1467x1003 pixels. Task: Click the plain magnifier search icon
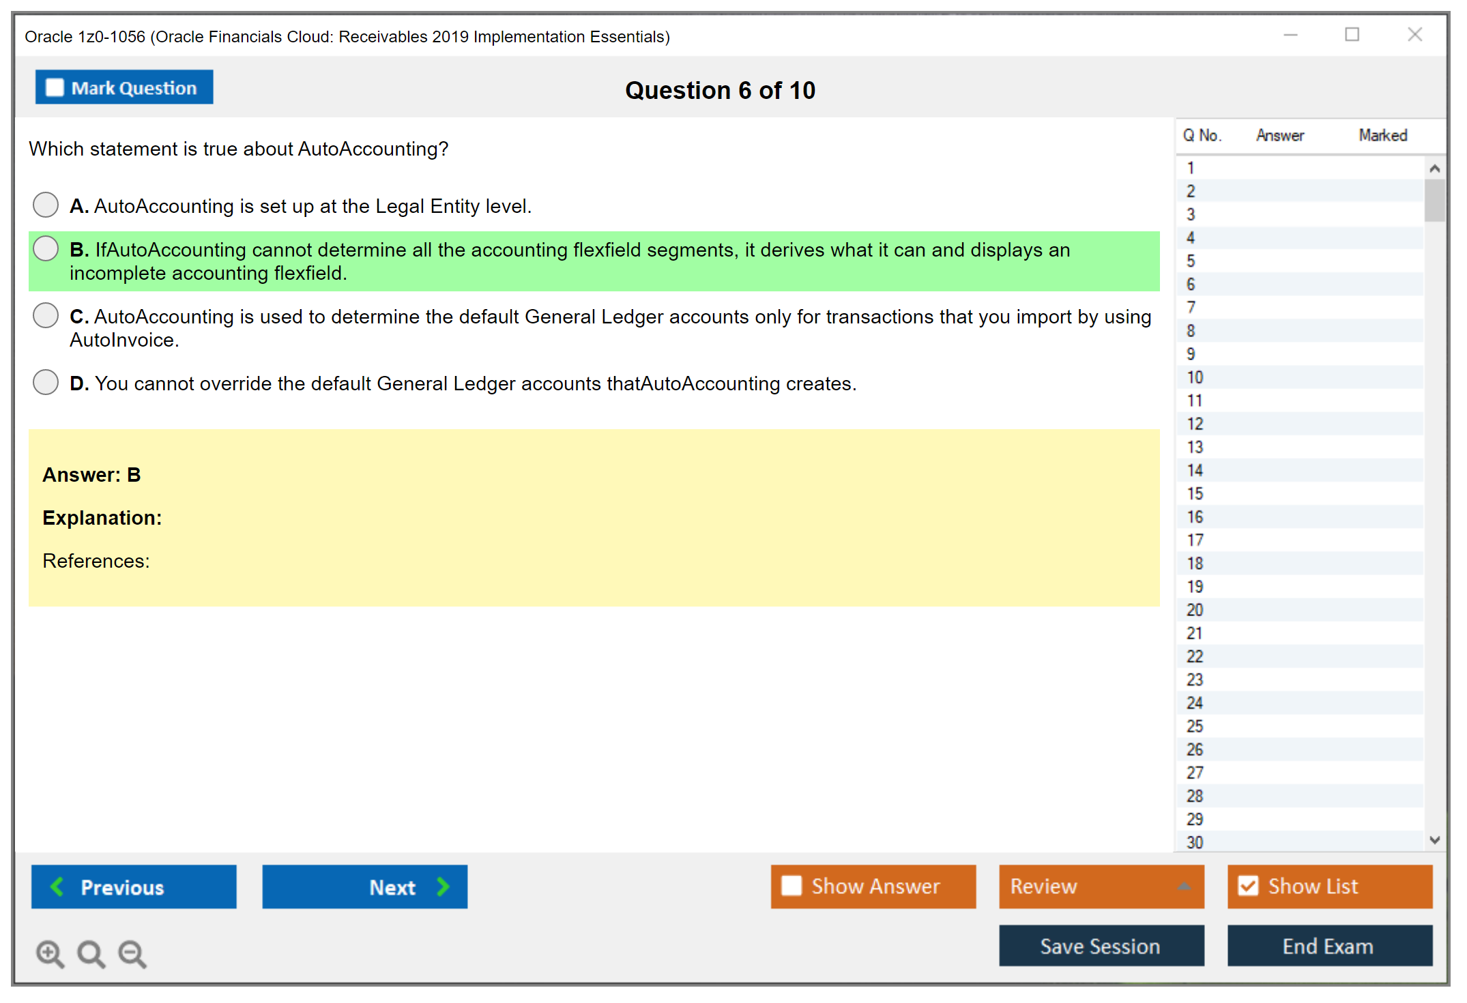(x=91, y=953)
